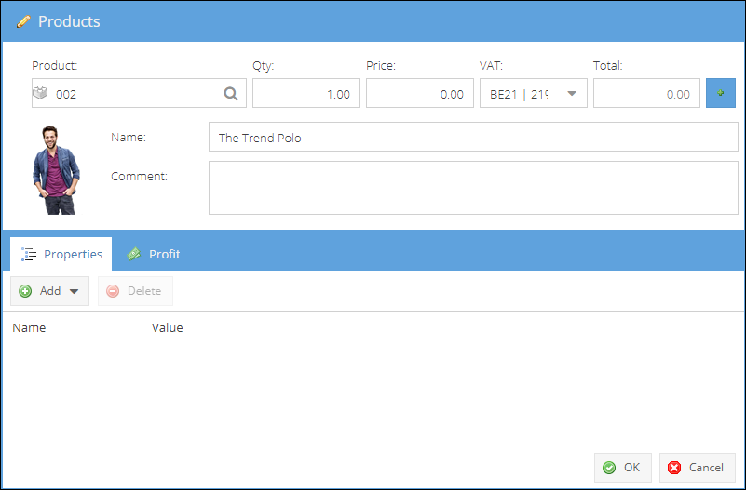Click the product box icon beside 002
The height and width of the screenshot is (490, 746).
(41, 93)
